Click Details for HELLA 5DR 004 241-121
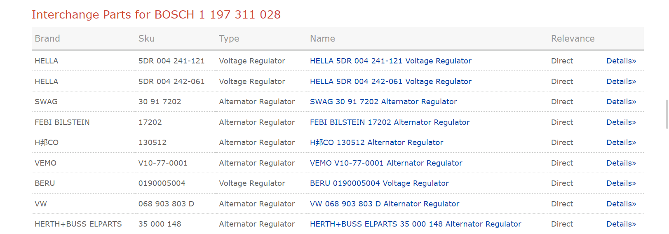Image resolution: width=669 pixels, height=234 pixels. click(x=621, y=61)
